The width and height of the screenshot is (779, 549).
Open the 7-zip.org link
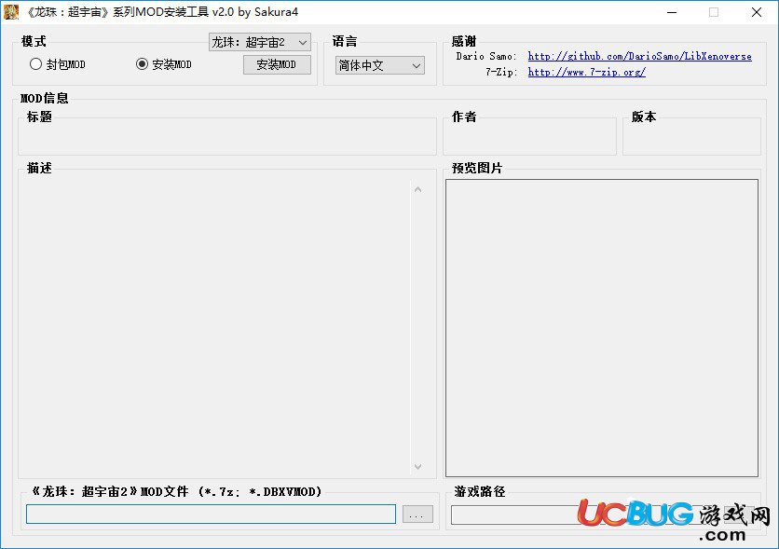(x=587, y=72)
